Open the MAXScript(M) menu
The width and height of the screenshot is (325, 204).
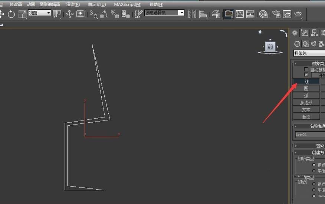click(x=128, y=4)
